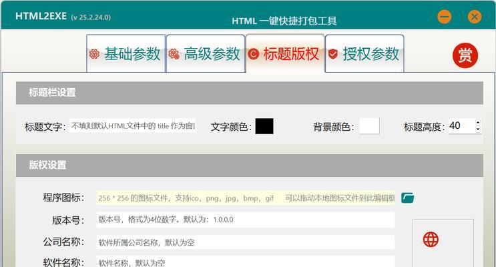Click the red globe icon preview
This screenshot has width=496, height=267.
[x=431, y=240]
